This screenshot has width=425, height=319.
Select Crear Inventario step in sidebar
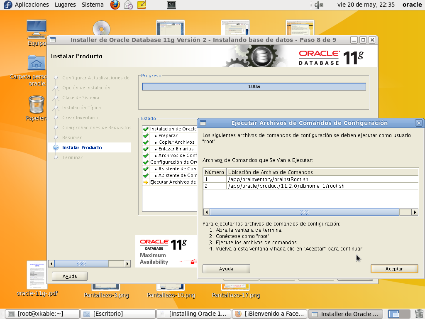(x=80, y=118)
